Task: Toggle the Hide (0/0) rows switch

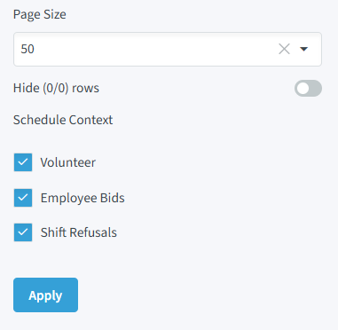Action: click(308, 89)
